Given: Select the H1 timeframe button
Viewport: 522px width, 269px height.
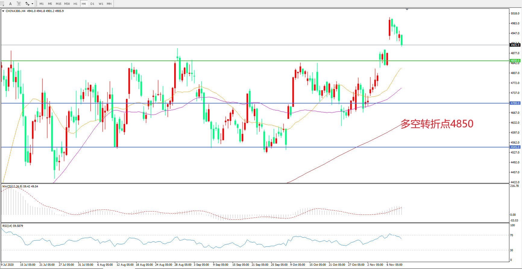Looking at the screenshot, I should (x=75, y=4).
